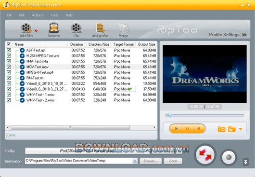Click the disc icon beside ASF-Test.asf
255x177 pixels.
22,50
